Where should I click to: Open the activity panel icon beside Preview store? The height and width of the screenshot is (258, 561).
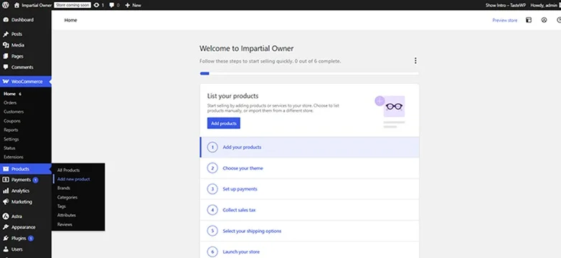(x=529, y=20)
